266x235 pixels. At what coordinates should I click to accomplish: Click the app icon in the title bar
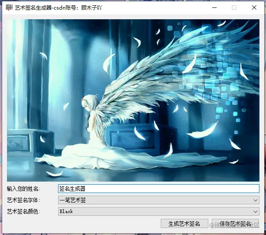click(9, 7)
